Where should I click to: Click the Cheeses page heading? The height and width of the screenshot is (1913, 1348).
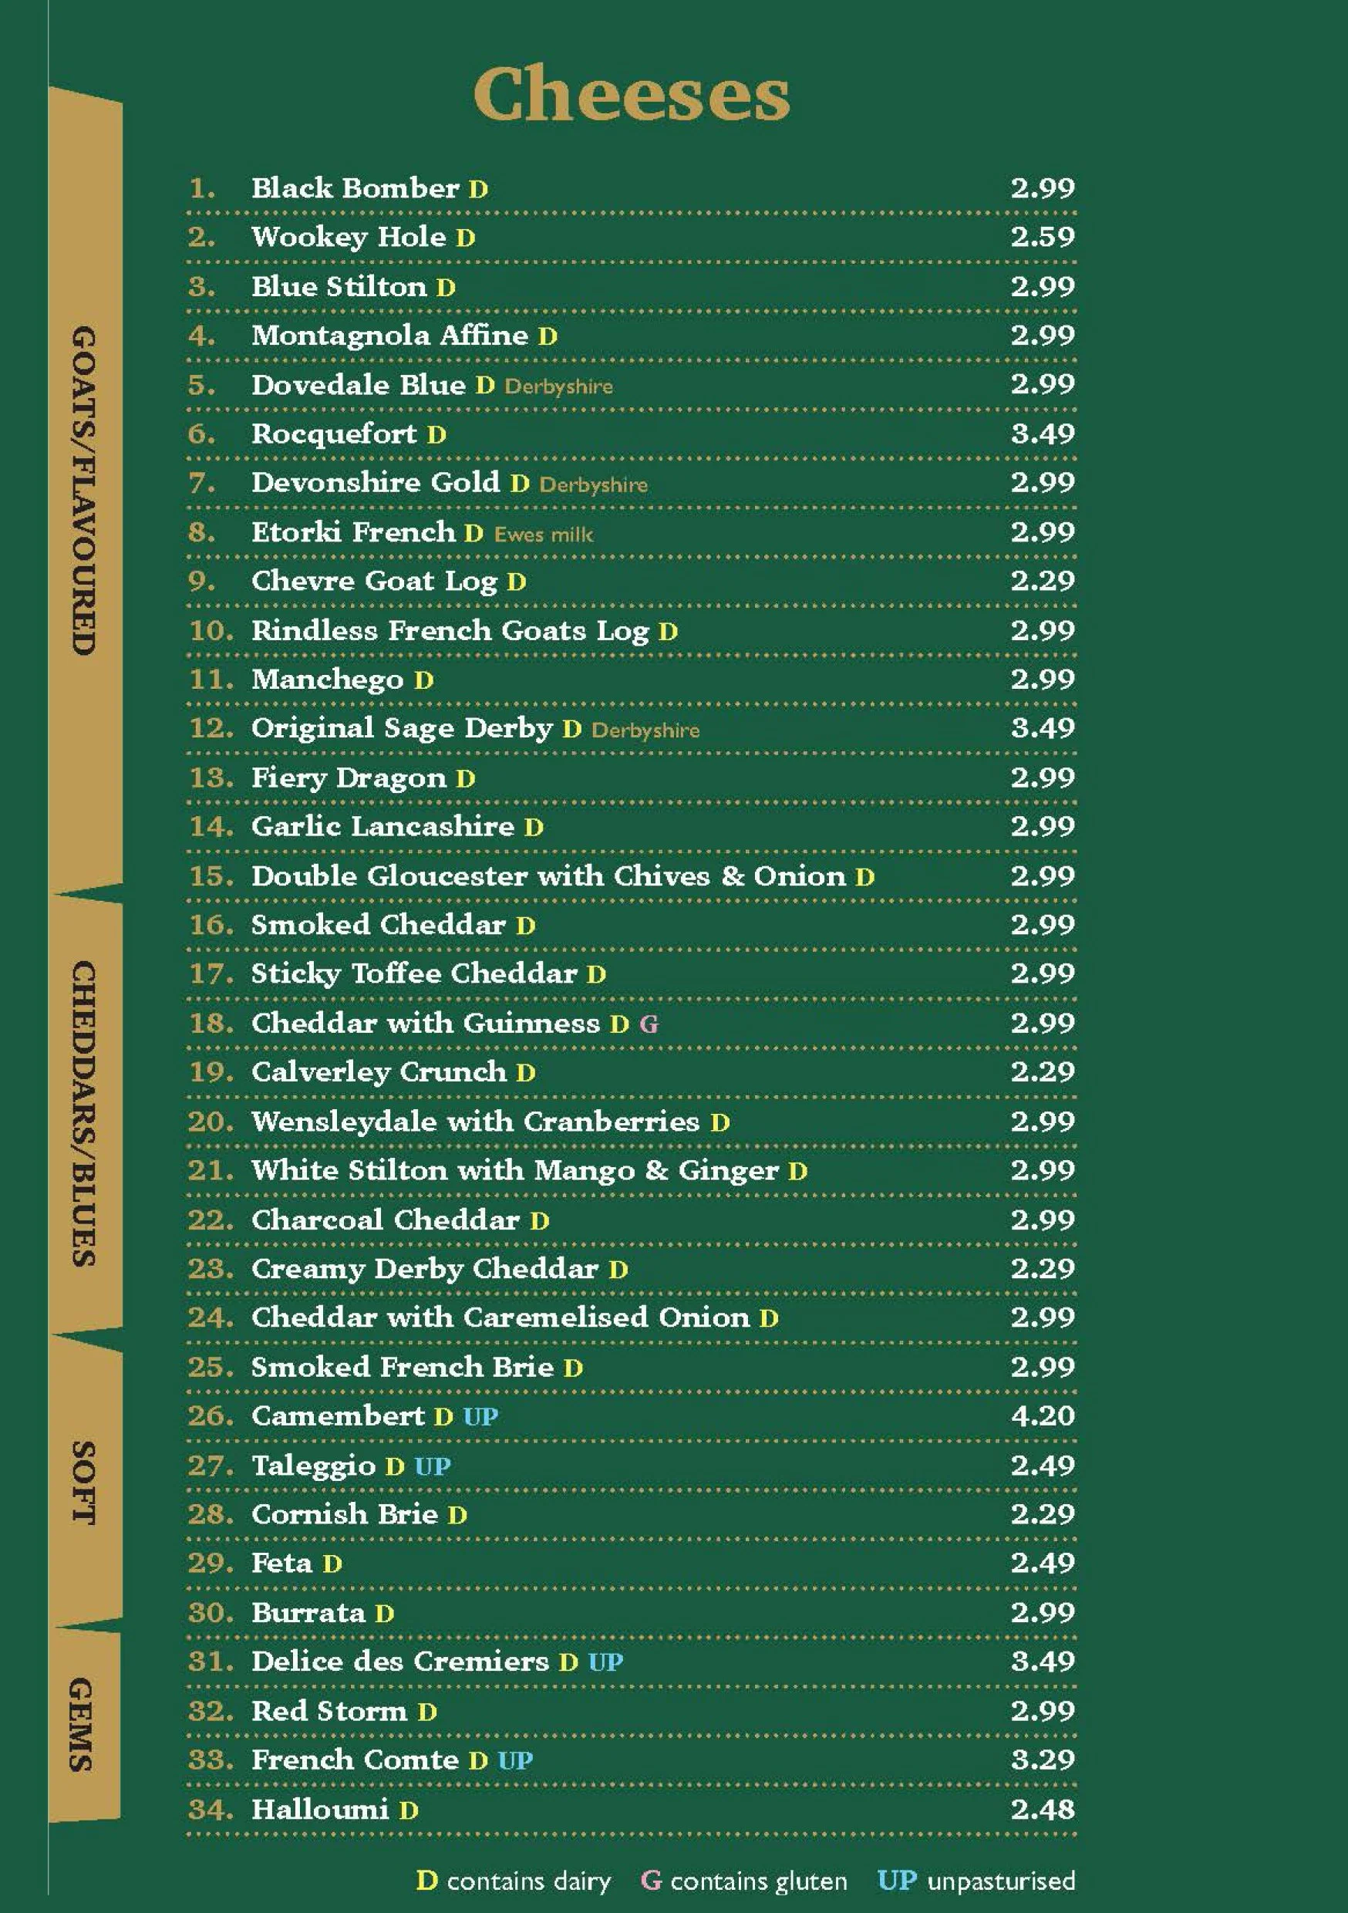tap(632, 93)
